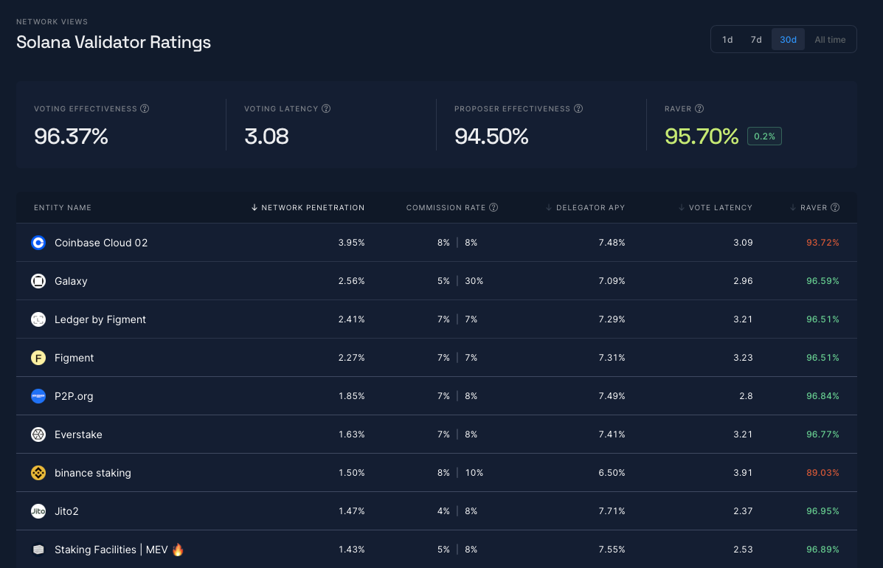Screen dimensions: 883x568
Task: Click the 94.50% proposer effectiveness value
Action: click(491, 136)
